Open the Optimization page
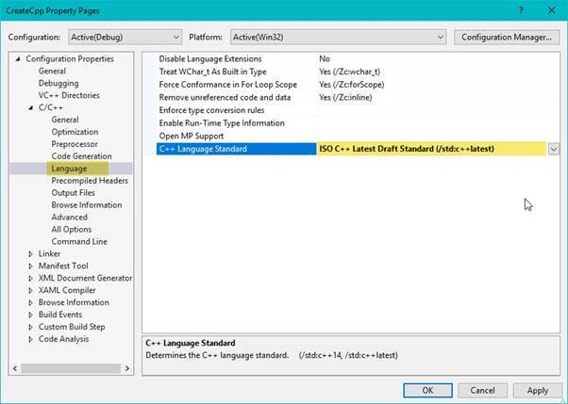Screen dimensions: 568x404 point(75,132)
